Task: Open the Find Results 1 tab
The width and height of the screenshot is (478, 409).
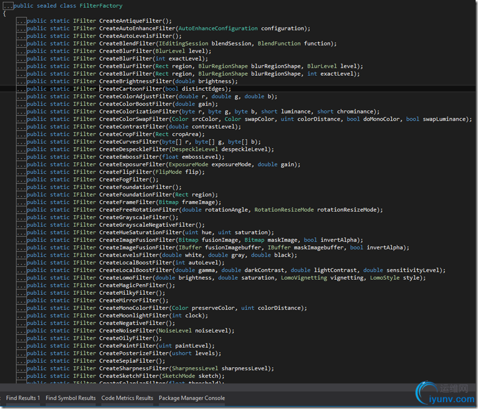Action: point(23,398)
